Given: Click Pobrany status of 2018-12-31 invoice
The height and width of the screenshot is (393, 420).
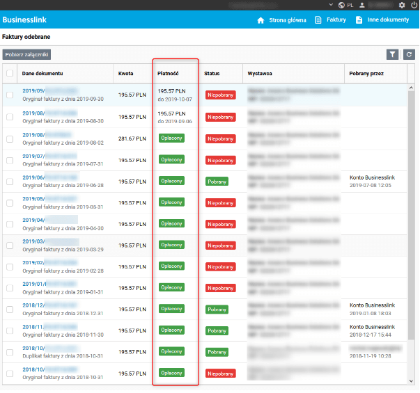Looking at the screenshot, I should [217, 310].
